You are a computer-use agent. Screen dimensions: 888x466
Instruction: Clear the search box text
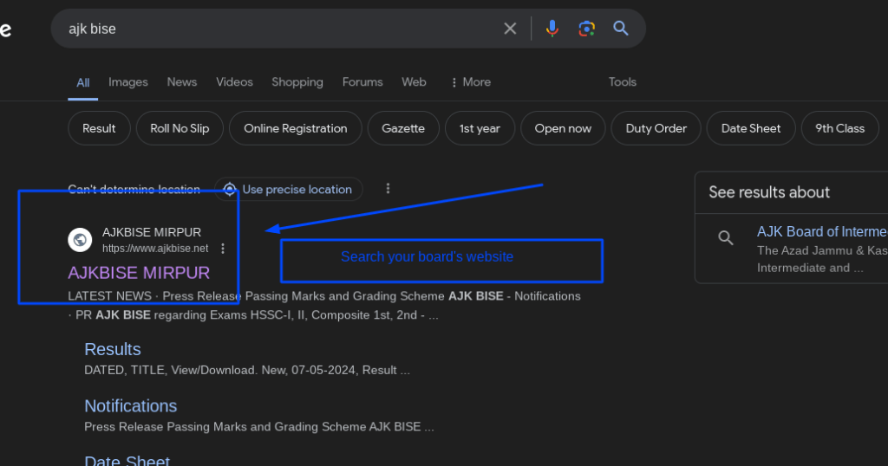tap(510, 29)
